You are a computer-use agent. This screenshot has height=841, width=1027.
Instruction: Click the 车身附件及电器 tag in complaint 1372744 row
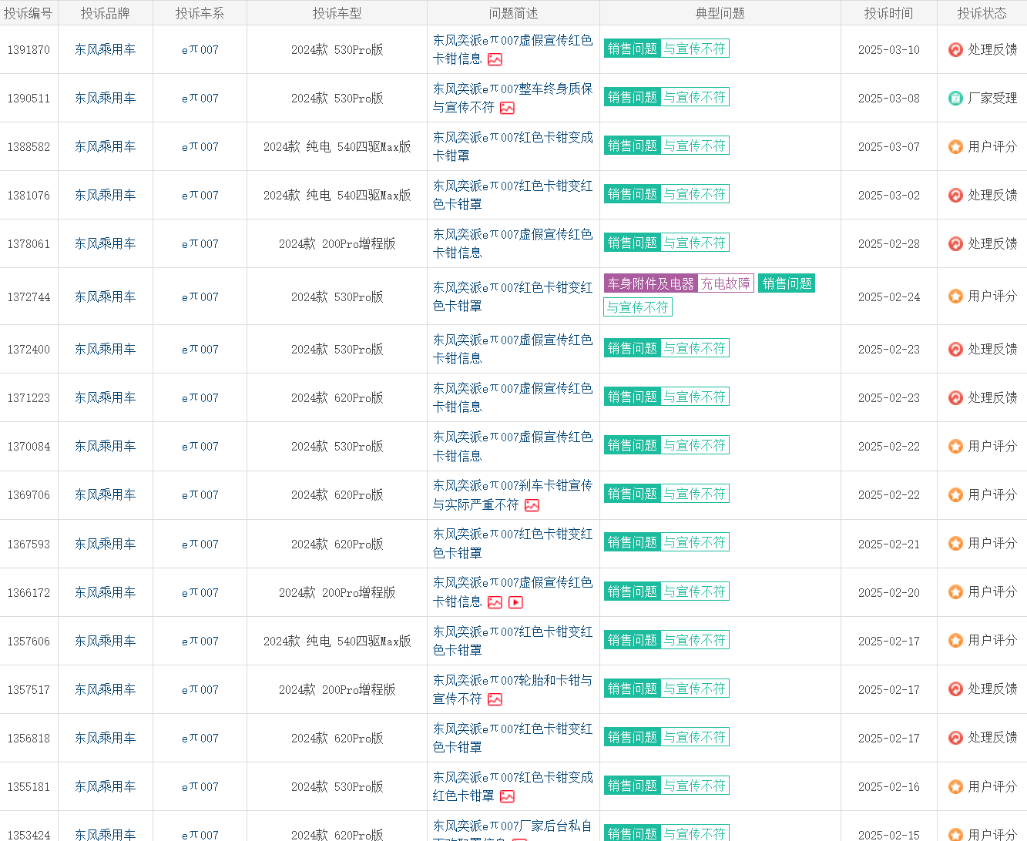click(x=651, y=283)
